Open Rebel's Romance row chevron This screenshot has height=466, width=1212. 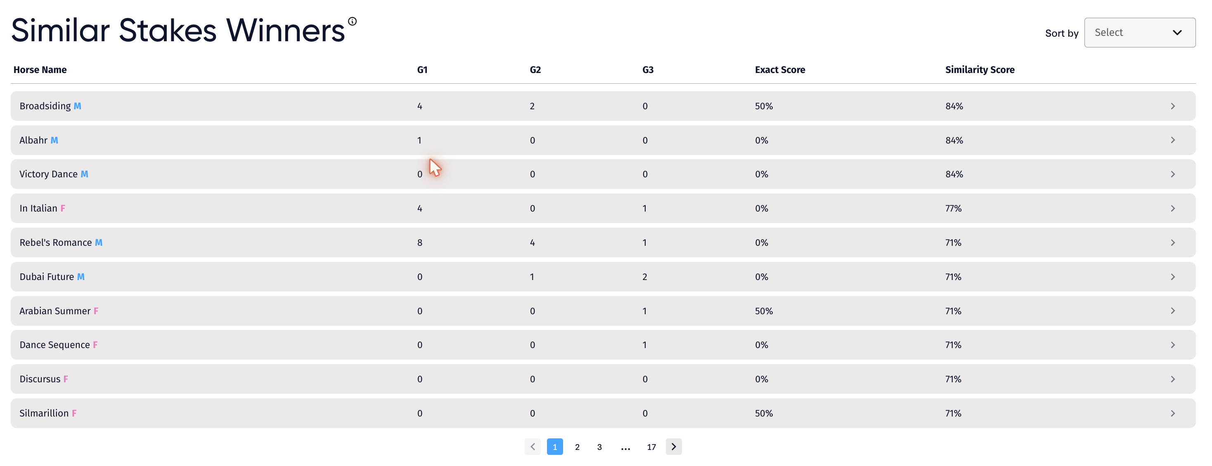[x=1172, y=242]
